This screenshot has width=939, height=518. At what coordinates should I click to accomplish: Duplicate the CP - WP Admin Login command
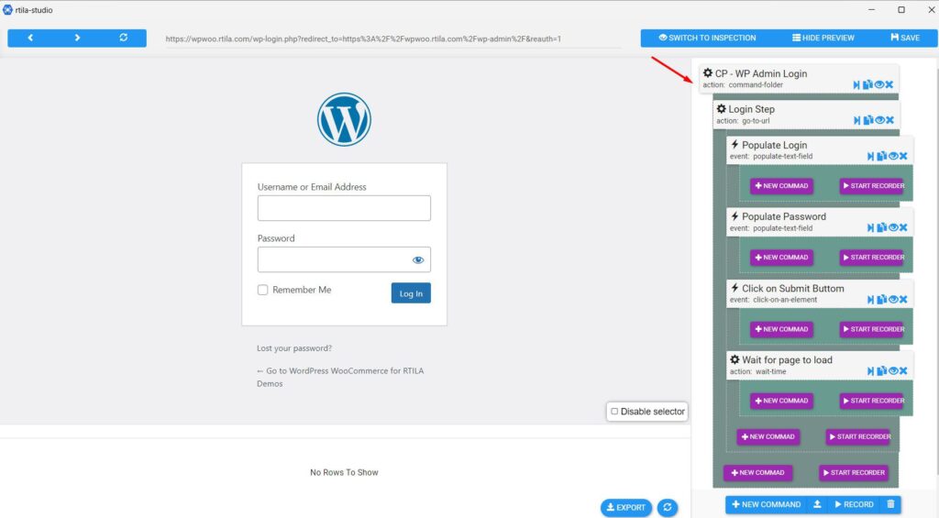867,84
